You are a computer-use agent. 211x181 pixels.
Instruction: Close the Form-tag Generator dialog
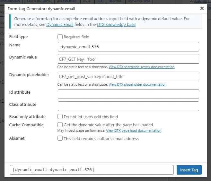point(202,8)
